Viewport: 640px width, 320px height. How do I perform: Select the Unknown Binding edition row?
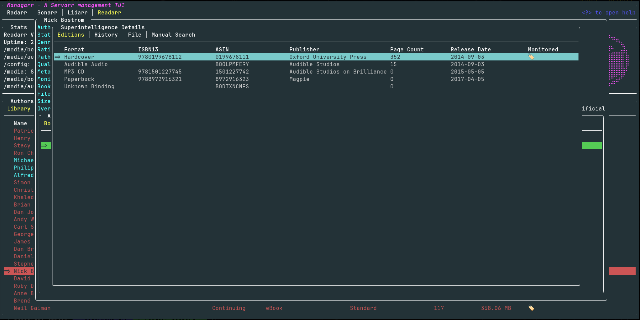(x=316, y=86)
